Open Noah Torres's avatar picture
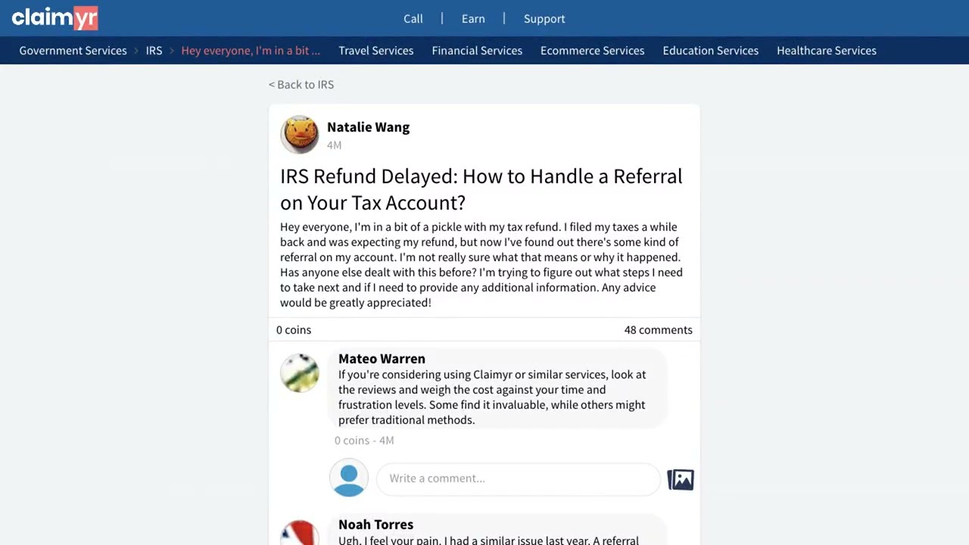Viewport: 969px width, 545px height. [300, 532]
